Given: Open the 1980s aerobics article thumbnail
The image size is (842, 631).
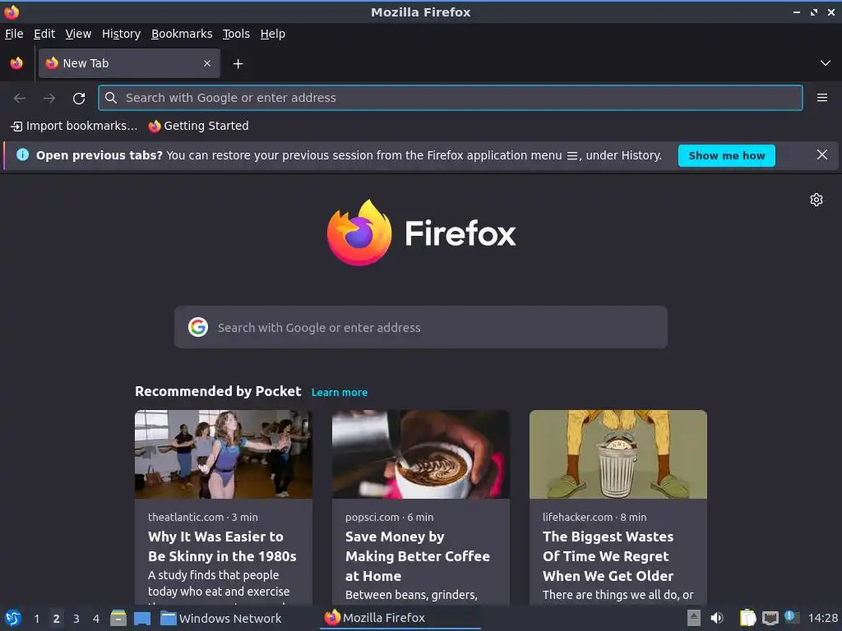Looking at the screenshot, I should 224,454.
